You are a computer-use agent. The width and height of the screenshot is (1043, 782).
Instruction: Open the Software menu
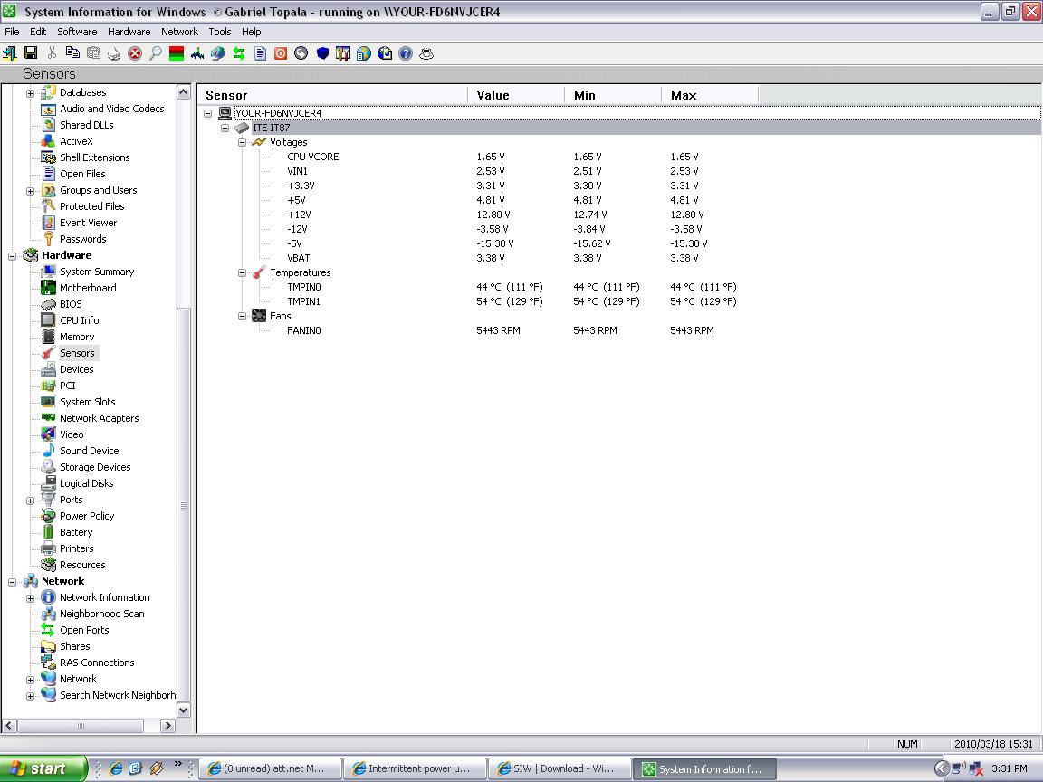coord(77,32)
